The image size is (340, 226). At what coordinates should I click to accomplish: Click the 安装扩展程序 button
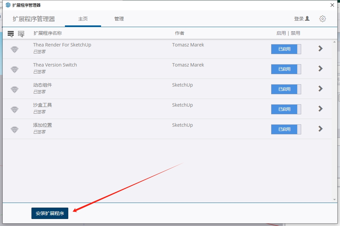tap(50, 213)
